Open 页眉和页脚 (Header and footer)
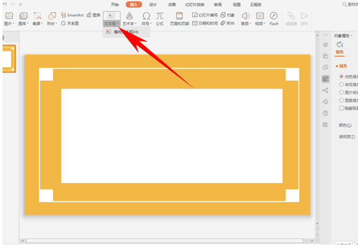Image resolution: width=358 pixels, height=249 pixels. [x=179, y=19]
